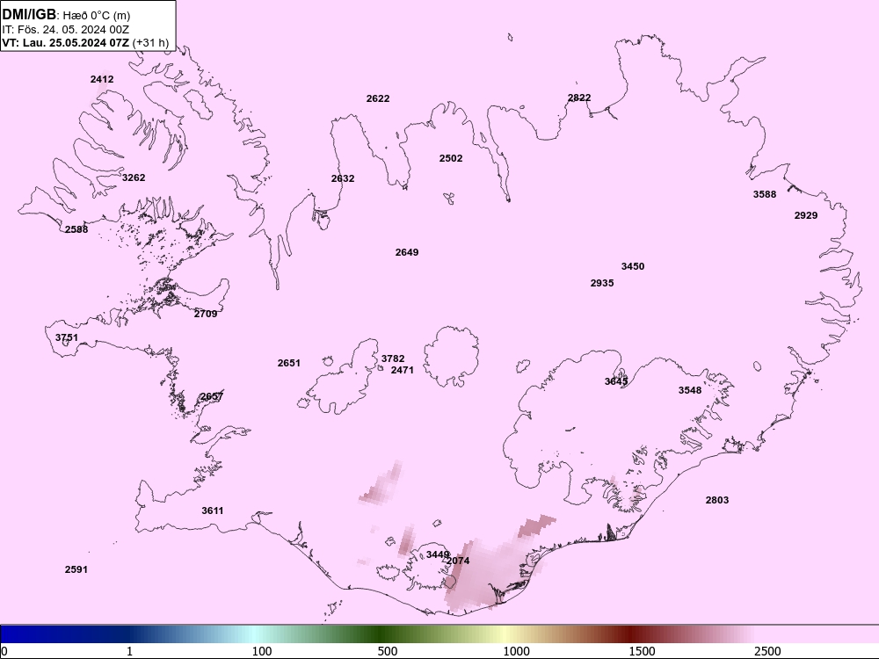Click the 2502 height value
The height and width of the screenshot is (659, 879).
point(451,158)
